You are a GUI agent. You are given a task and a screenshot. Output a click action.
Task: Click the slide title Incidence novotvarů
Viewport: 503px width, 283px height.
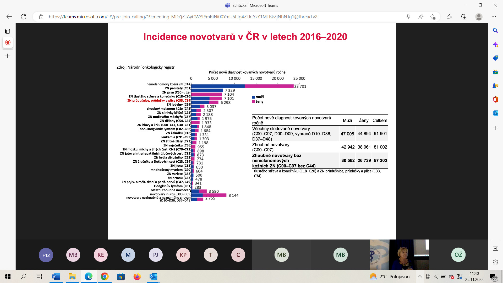click(245, 37)
